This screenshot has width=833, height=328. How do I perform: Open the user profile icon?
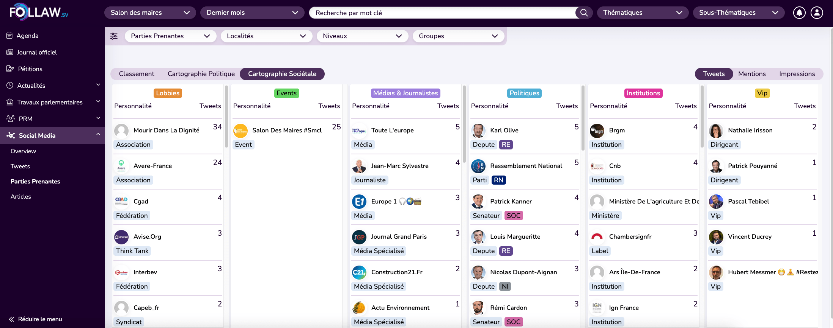point(817,12)
